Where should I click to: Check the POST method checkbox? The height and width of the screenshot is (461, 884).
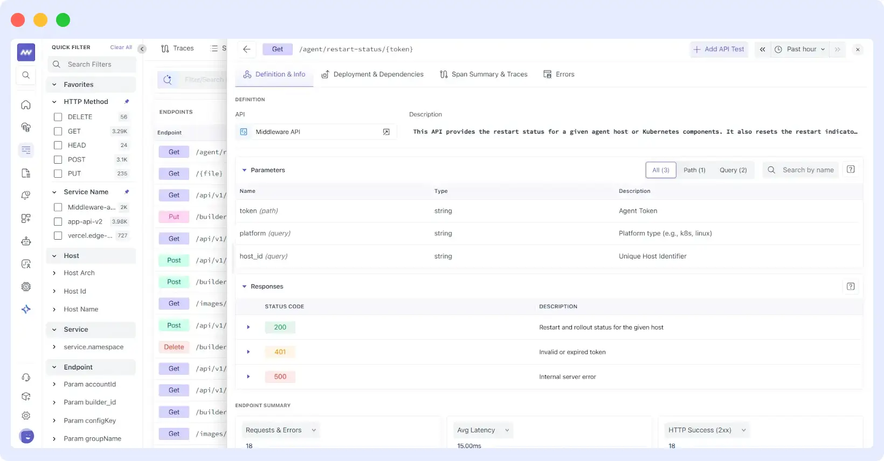tap(58, 159)
